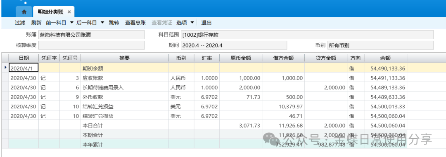Expand the 后一科目 dropdown arrow
The image size is (446, 157).
(x=102, y=23)
